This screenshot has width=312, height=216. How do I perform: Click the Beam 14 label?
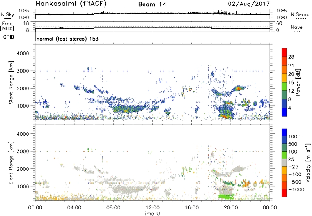click(152, 4)
